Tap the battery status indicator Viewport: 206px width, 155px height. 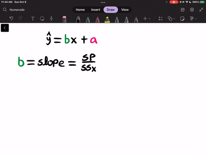click(202, 2)
